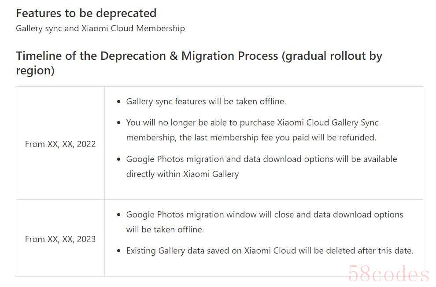Click 'the last membership fee you paid' line
The height and width of the screenshot is (287, 436).
coord(251,137)
